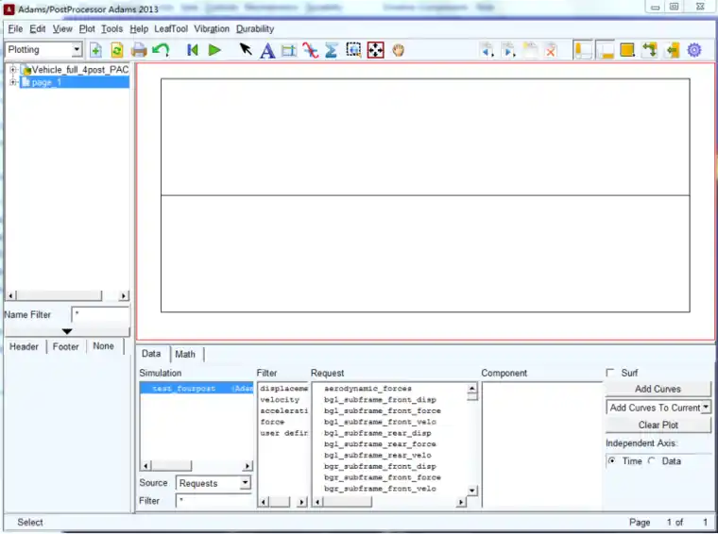Click the previous page icon

[x=487, y=50]
